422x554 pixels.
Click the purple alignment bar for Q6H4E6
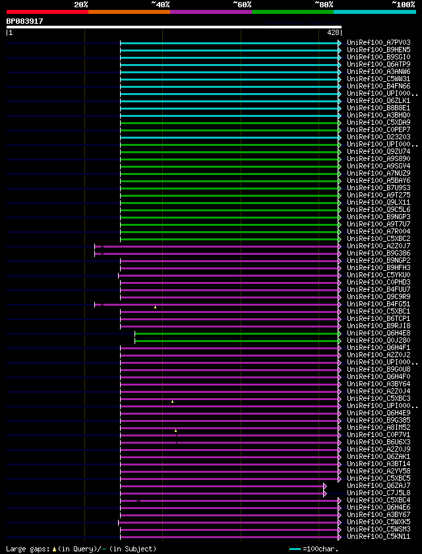(229, 508)
